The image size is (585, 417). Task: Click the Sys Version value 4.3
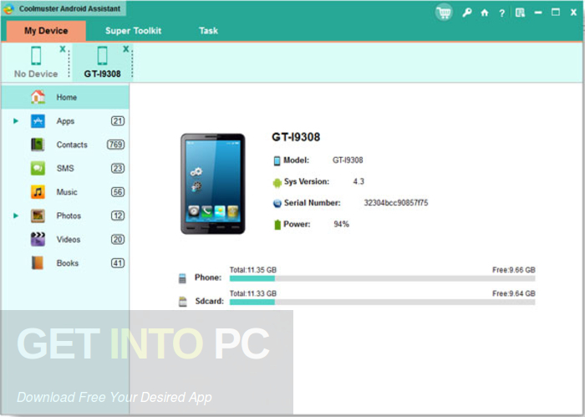(359, 181)
